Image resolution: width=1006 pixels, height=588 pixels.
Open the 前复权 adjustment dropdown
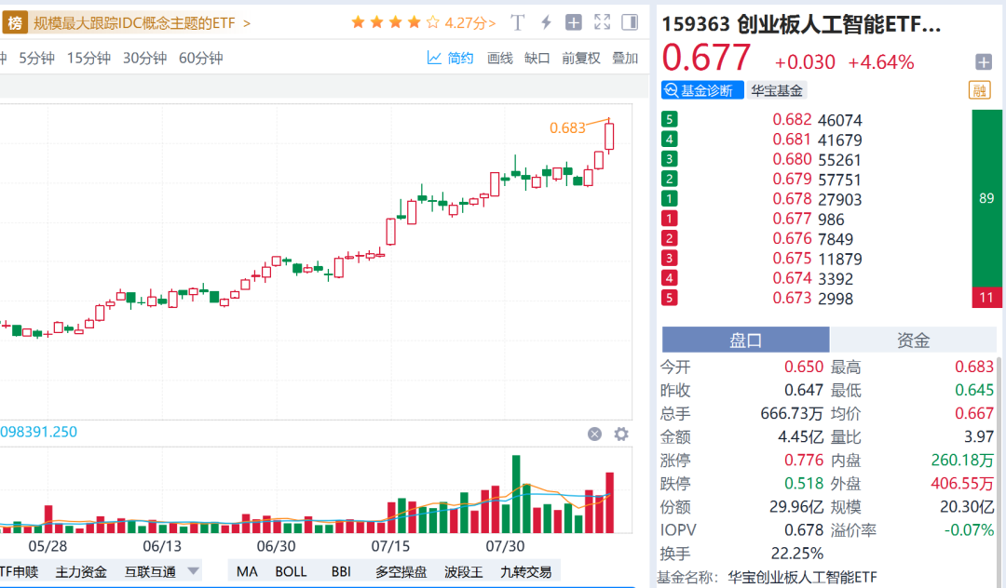click(x=581, y=59)
